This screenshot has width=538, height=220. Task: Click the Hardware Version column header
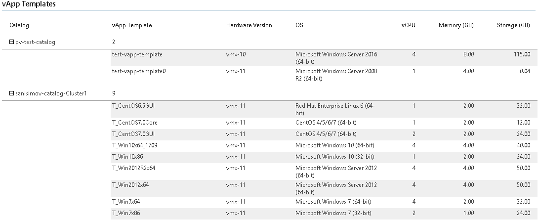coord(248,25)
